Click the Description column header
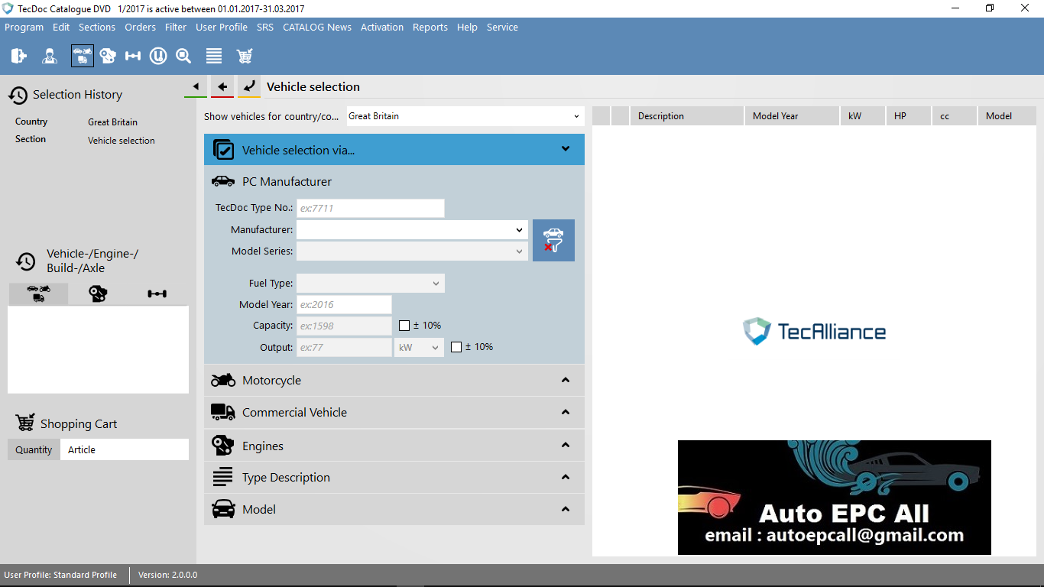The height and width of the screenshot is (587, 1044). [x=687, y=116]
